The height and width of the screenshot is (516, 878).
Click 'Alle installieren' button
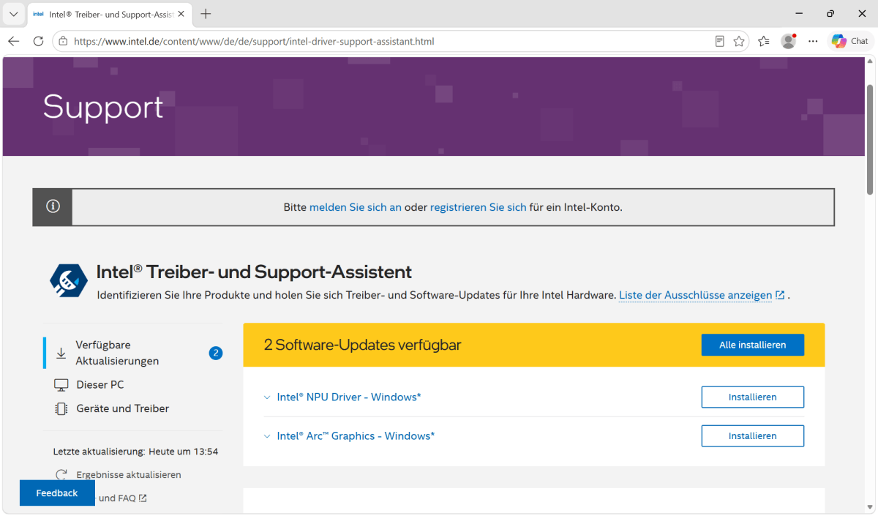tap(752, 345)
